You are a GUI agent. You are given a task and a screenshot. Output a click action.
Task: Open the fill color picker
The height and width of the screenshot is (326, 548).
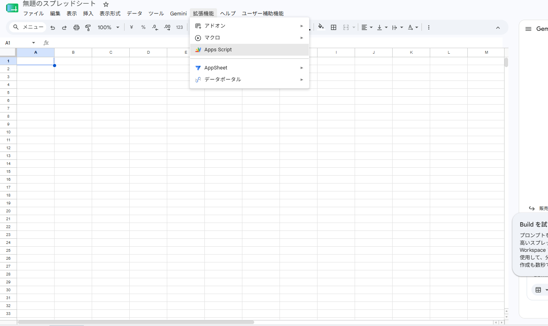321,27
